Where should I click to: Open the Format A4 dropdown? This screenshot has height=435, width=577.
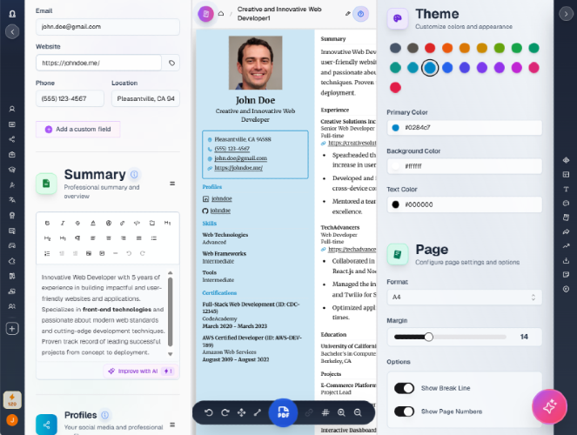[465, 298]
